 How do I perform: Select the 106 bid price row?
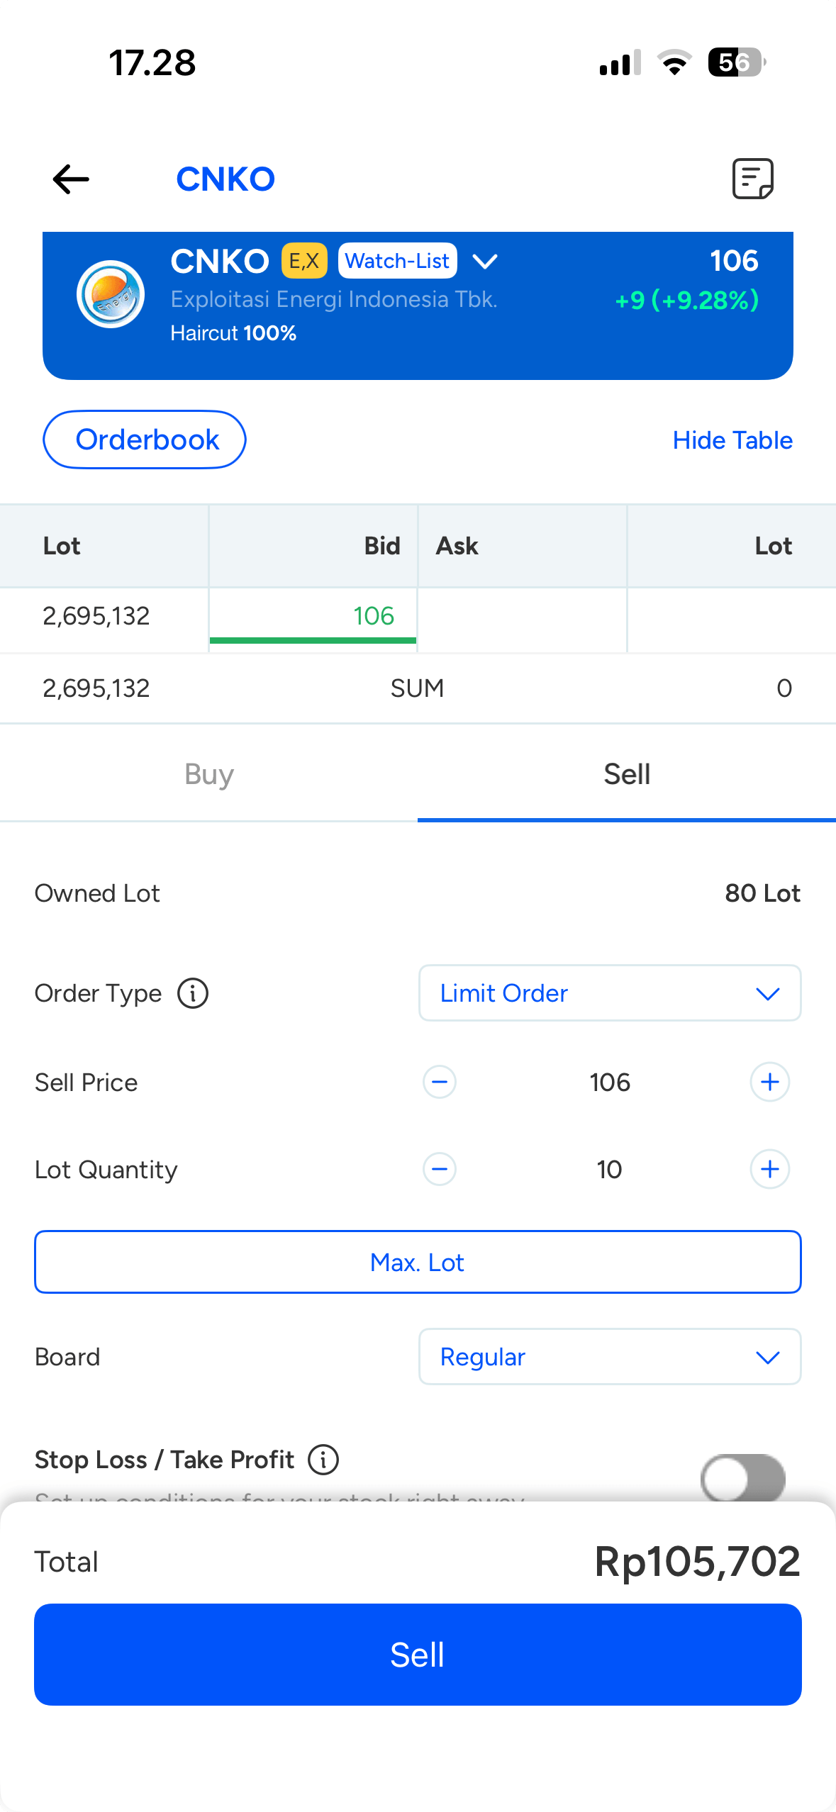(x=313, y=617)
